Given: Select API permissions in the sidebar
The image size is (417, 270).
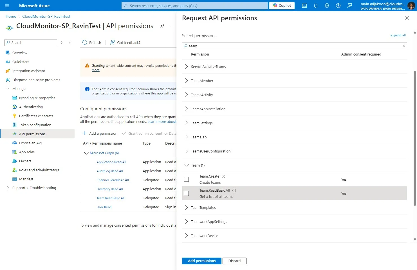Looking at the screenshot, I should (37, 134).
